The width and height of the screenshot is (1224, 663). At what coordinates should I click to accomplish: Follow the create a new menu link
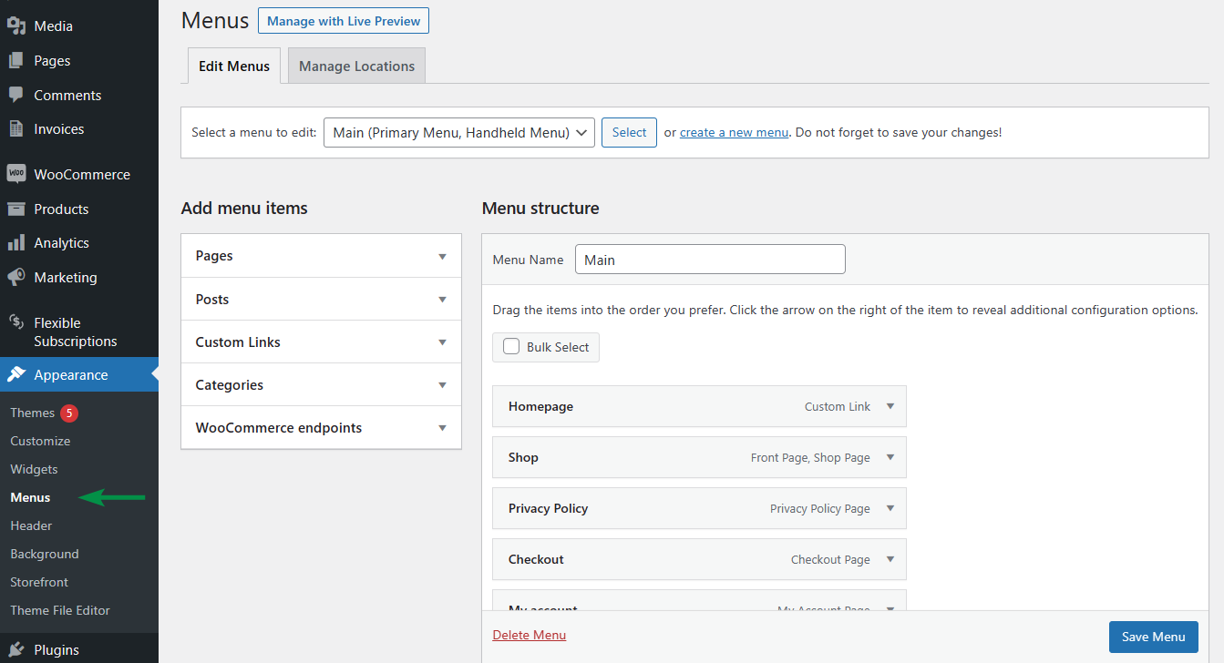click(x=734, y=132)
